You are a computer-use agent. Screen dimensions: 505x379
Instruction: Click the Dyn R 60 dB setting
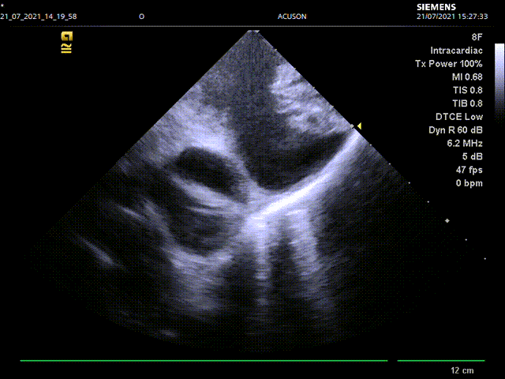tap(455, 130)
